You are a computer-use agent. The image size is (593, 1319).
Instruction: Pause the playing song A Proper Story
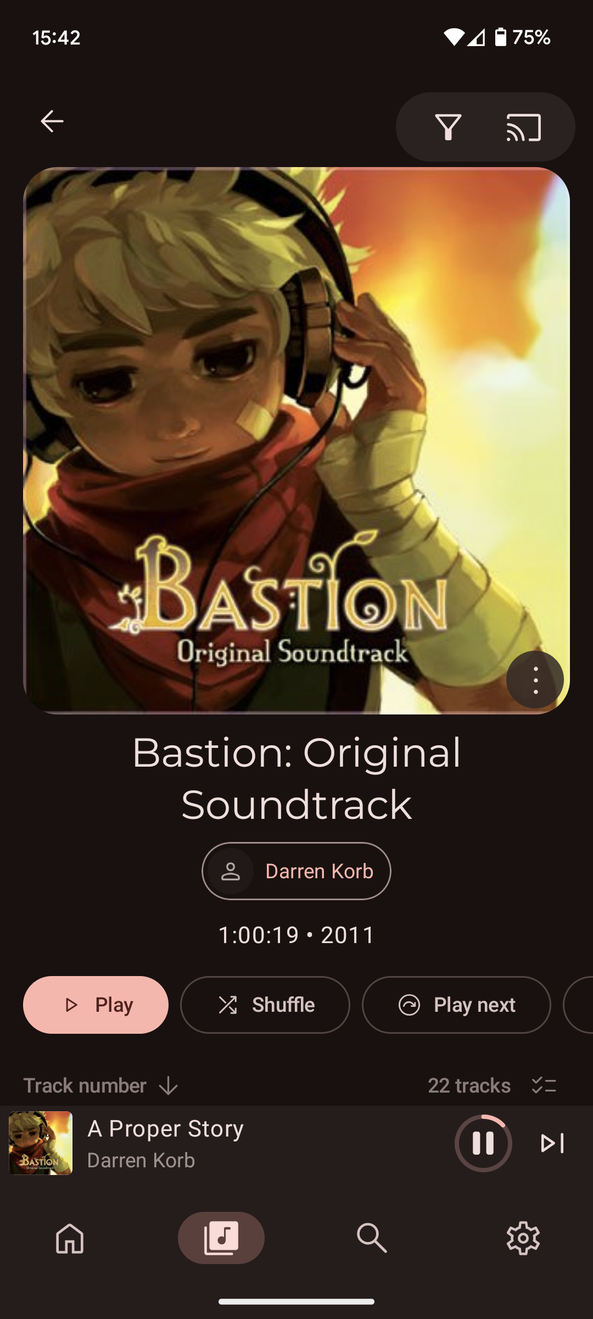[x=483, y=1143]
